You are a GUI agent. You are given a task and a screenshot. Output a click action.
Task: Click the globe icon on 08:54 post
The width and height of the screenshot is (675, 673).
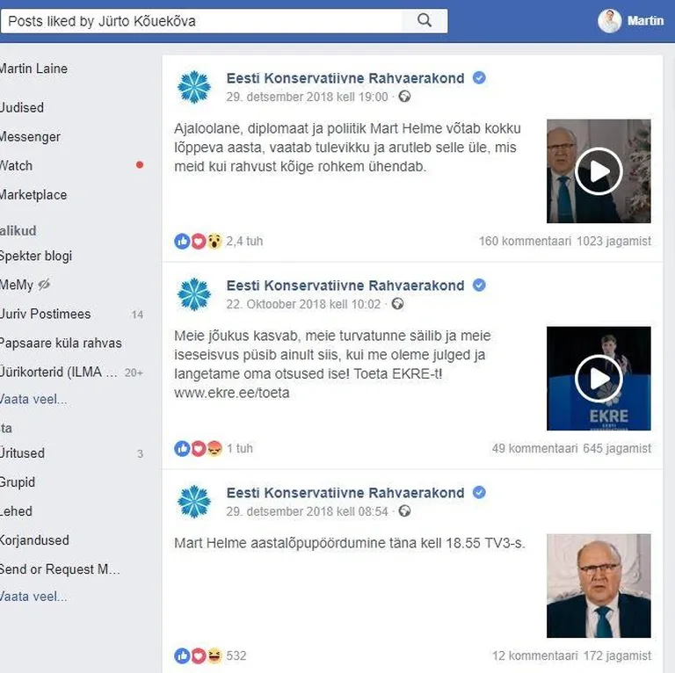404,511
